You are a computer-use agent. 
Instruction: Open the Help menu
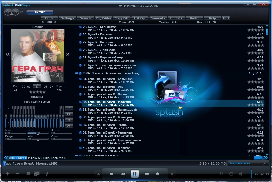point(212,18)
